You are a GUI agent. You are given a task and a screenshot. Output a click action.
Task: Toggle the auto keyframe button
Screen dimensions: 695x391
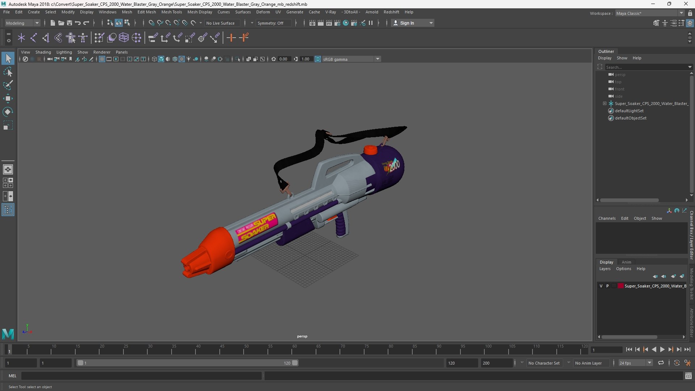point(677,363)
